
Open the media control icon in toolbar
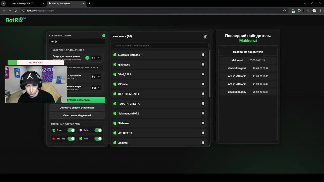pos(308,11)
